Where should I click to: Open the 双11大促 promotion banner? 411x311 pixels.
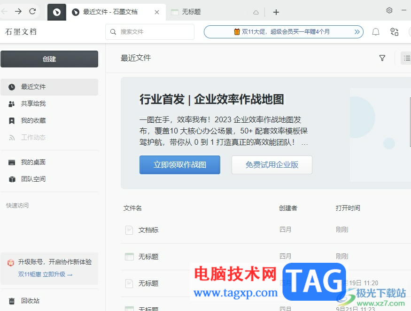[284, 32]
